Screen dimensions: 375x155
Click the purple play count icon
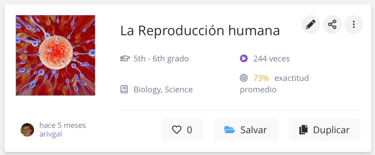point(244,58)
